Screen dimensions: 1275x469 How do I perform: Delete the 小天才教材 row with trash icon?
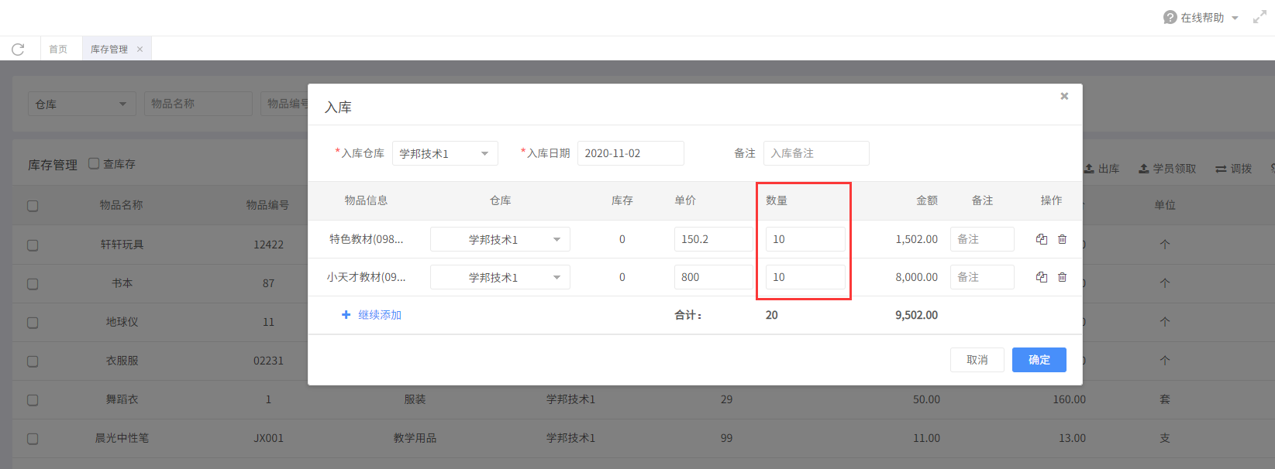pyautogui.click(x=1062, y=277)
